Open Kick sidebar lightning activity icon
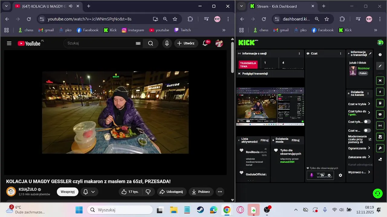Image resolution: width=387 pixels, height=217 pixels. (x=380, y=92)
